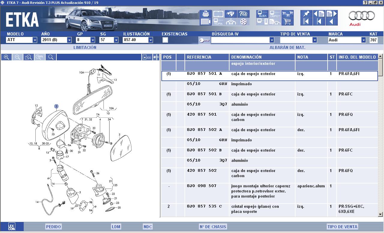The height and width of the screenshot is (233, 384).
Task: Go to previous page document icon
Action: [319, 14]
